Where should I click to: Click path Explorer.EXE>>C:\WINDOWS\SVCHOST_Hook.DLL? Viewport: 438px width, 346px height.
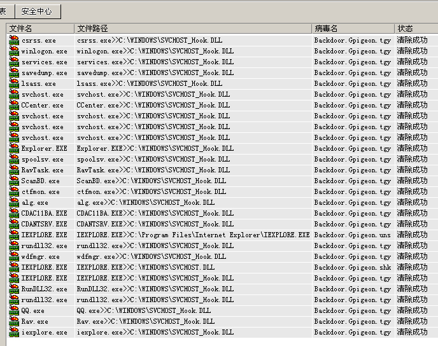click(155, 148)
